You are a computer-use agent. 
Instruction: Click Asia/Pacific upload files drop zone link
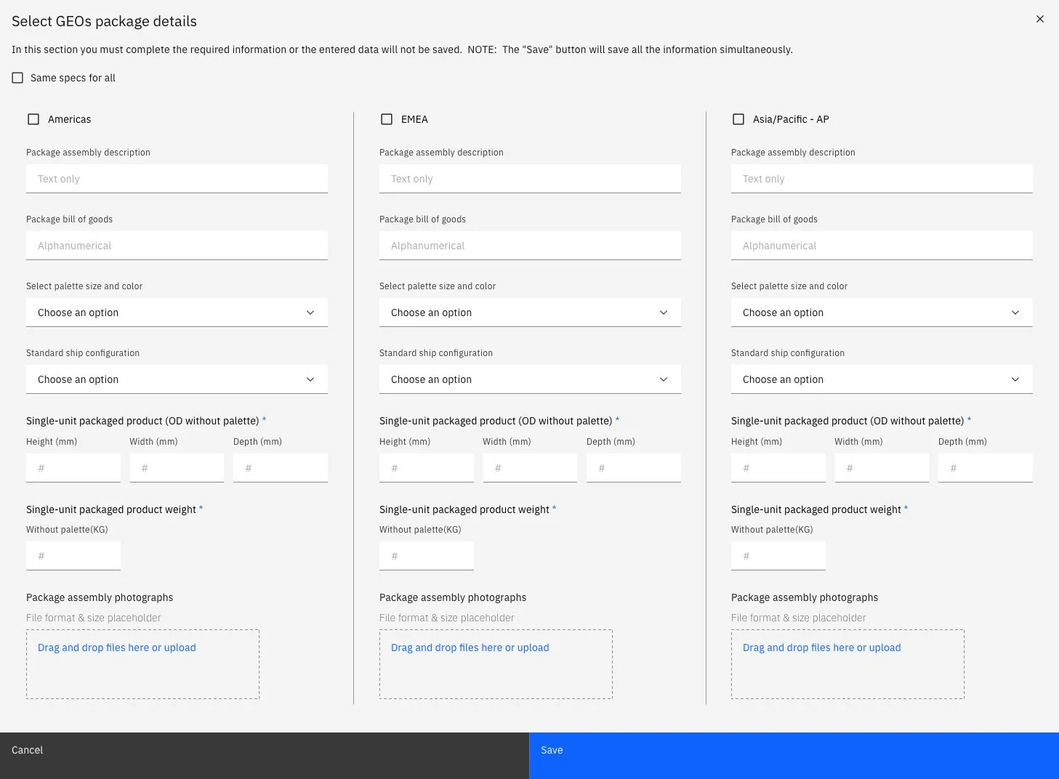pos(822,647)
